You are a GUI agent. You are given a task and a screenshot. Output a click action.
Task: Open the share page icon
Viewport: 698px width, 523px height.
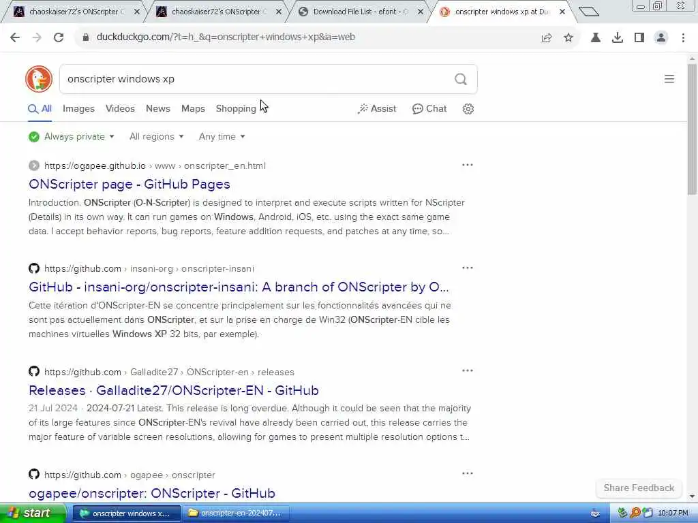tap(547, 38)
